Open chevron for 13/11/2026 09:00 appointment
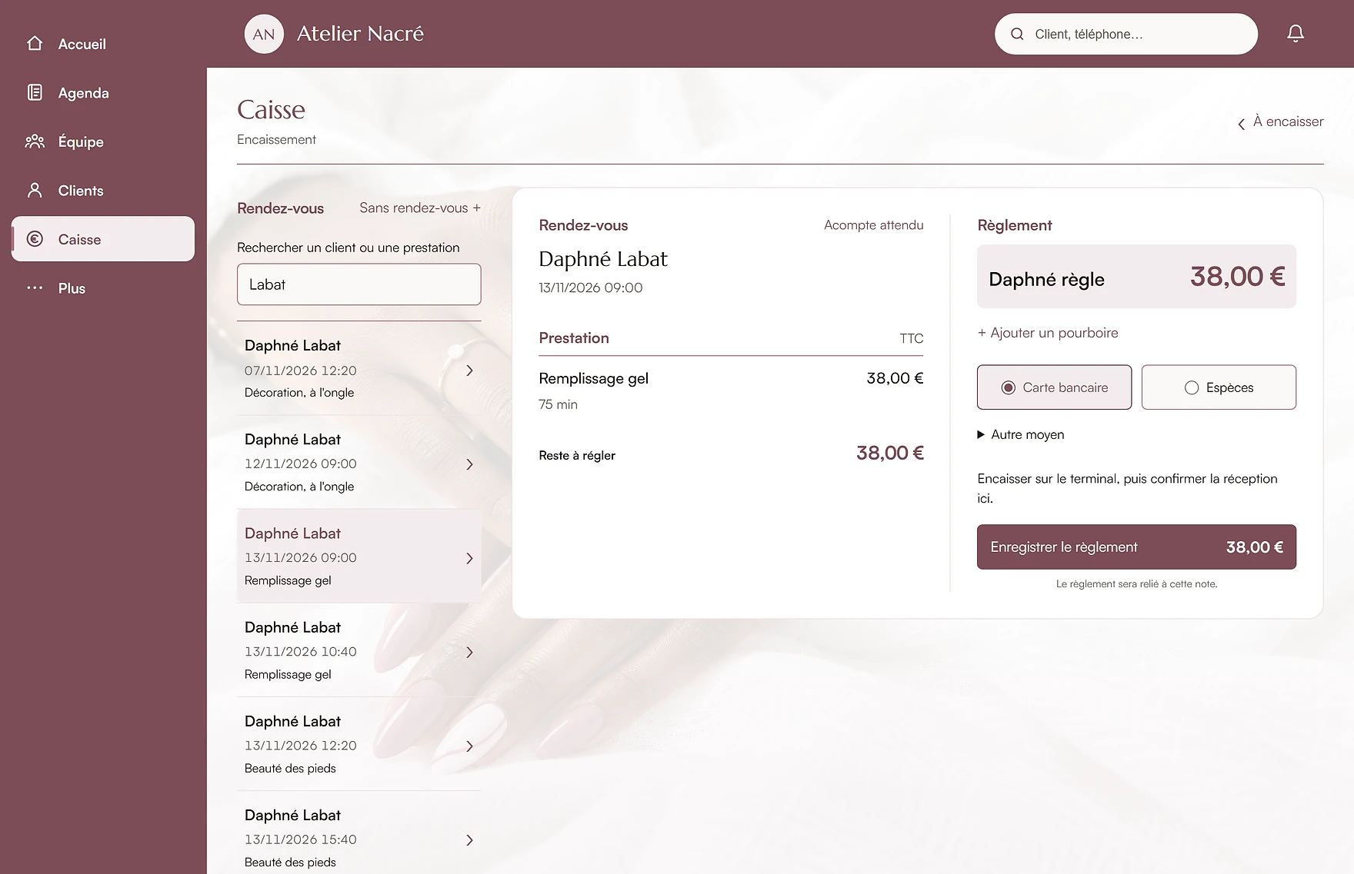 pyautogui.click(x=469, y=558)
